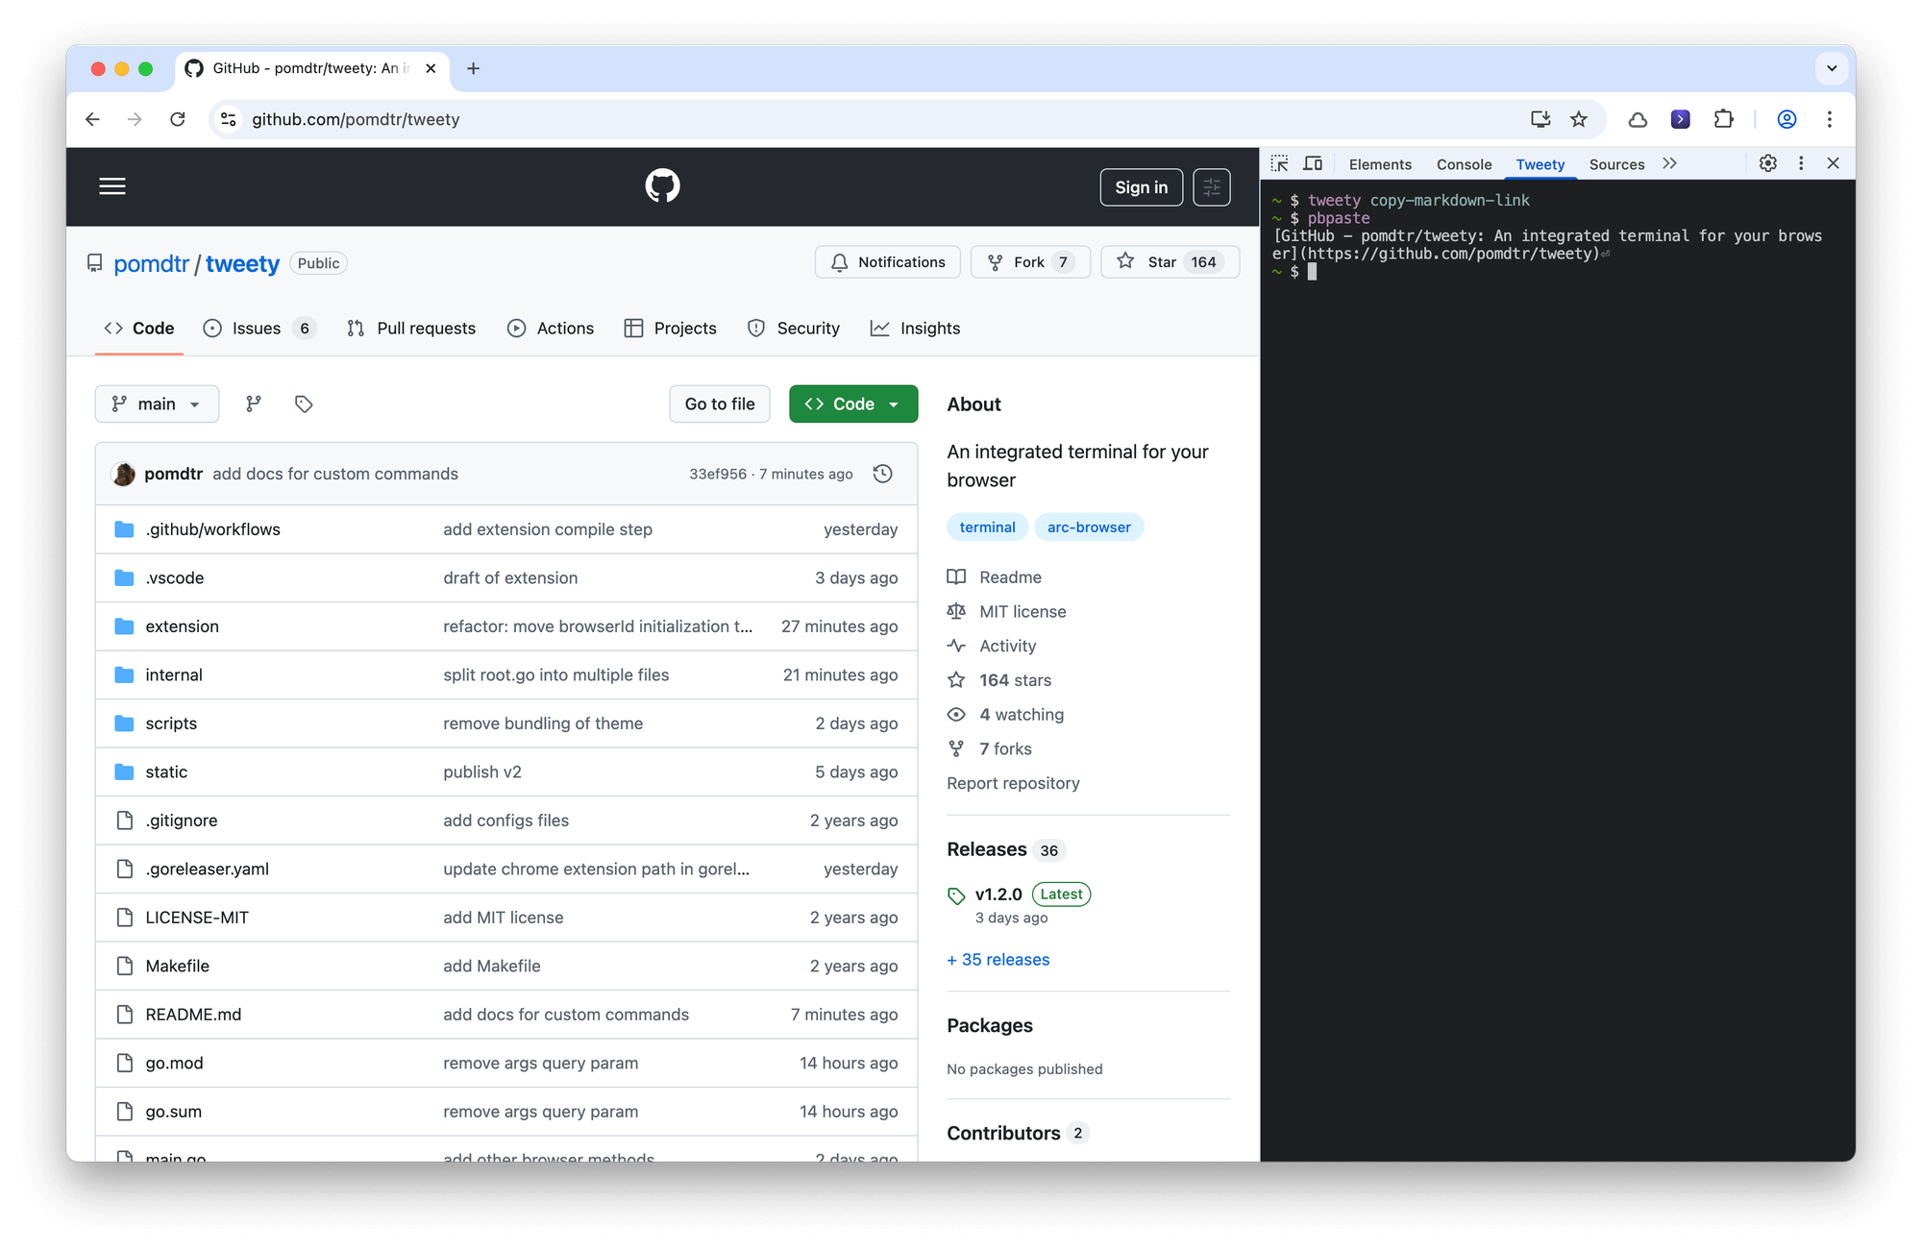Bookmark this page with the star icon

(1579, 119)
